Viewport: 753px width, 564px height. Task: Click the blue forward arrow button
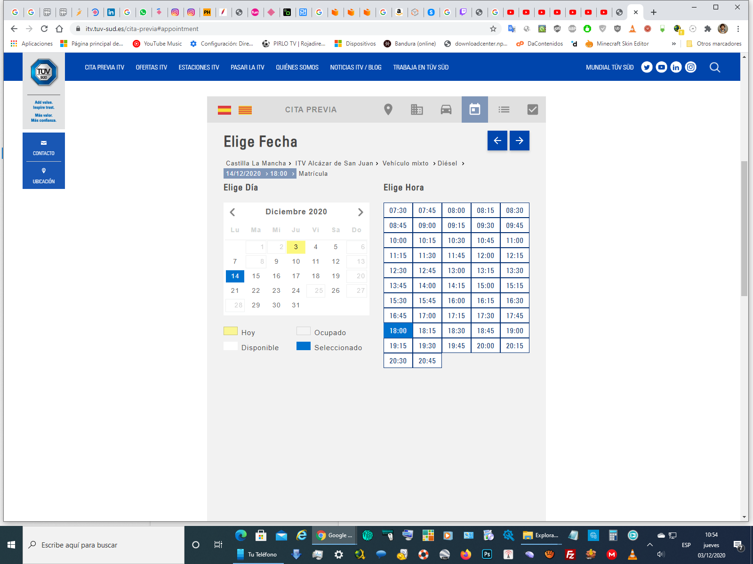pyautogui.click(x=519, y=141)
